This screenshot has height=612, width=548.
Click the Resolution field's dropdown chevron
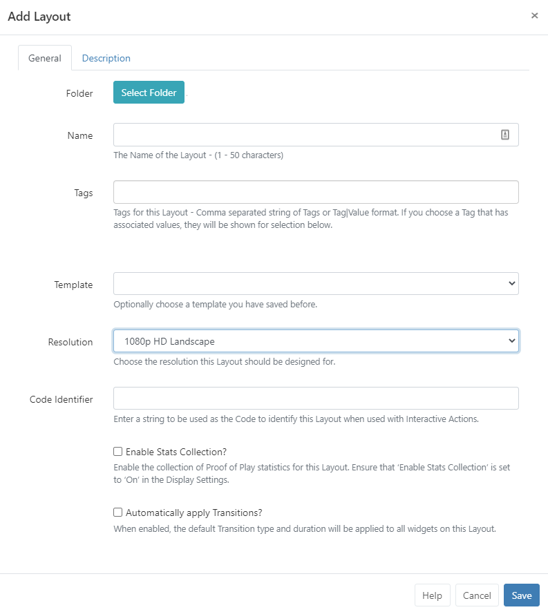511,341
